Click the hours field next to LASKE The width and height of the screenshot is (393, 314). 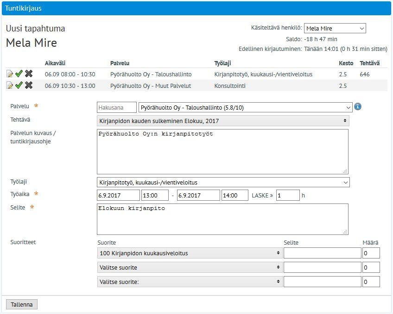click(x=288, y=195)
